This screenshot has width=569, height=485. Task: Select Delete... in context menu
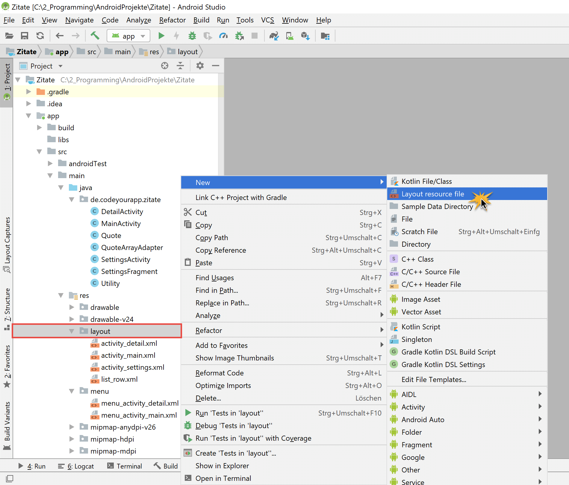point(284,398)
